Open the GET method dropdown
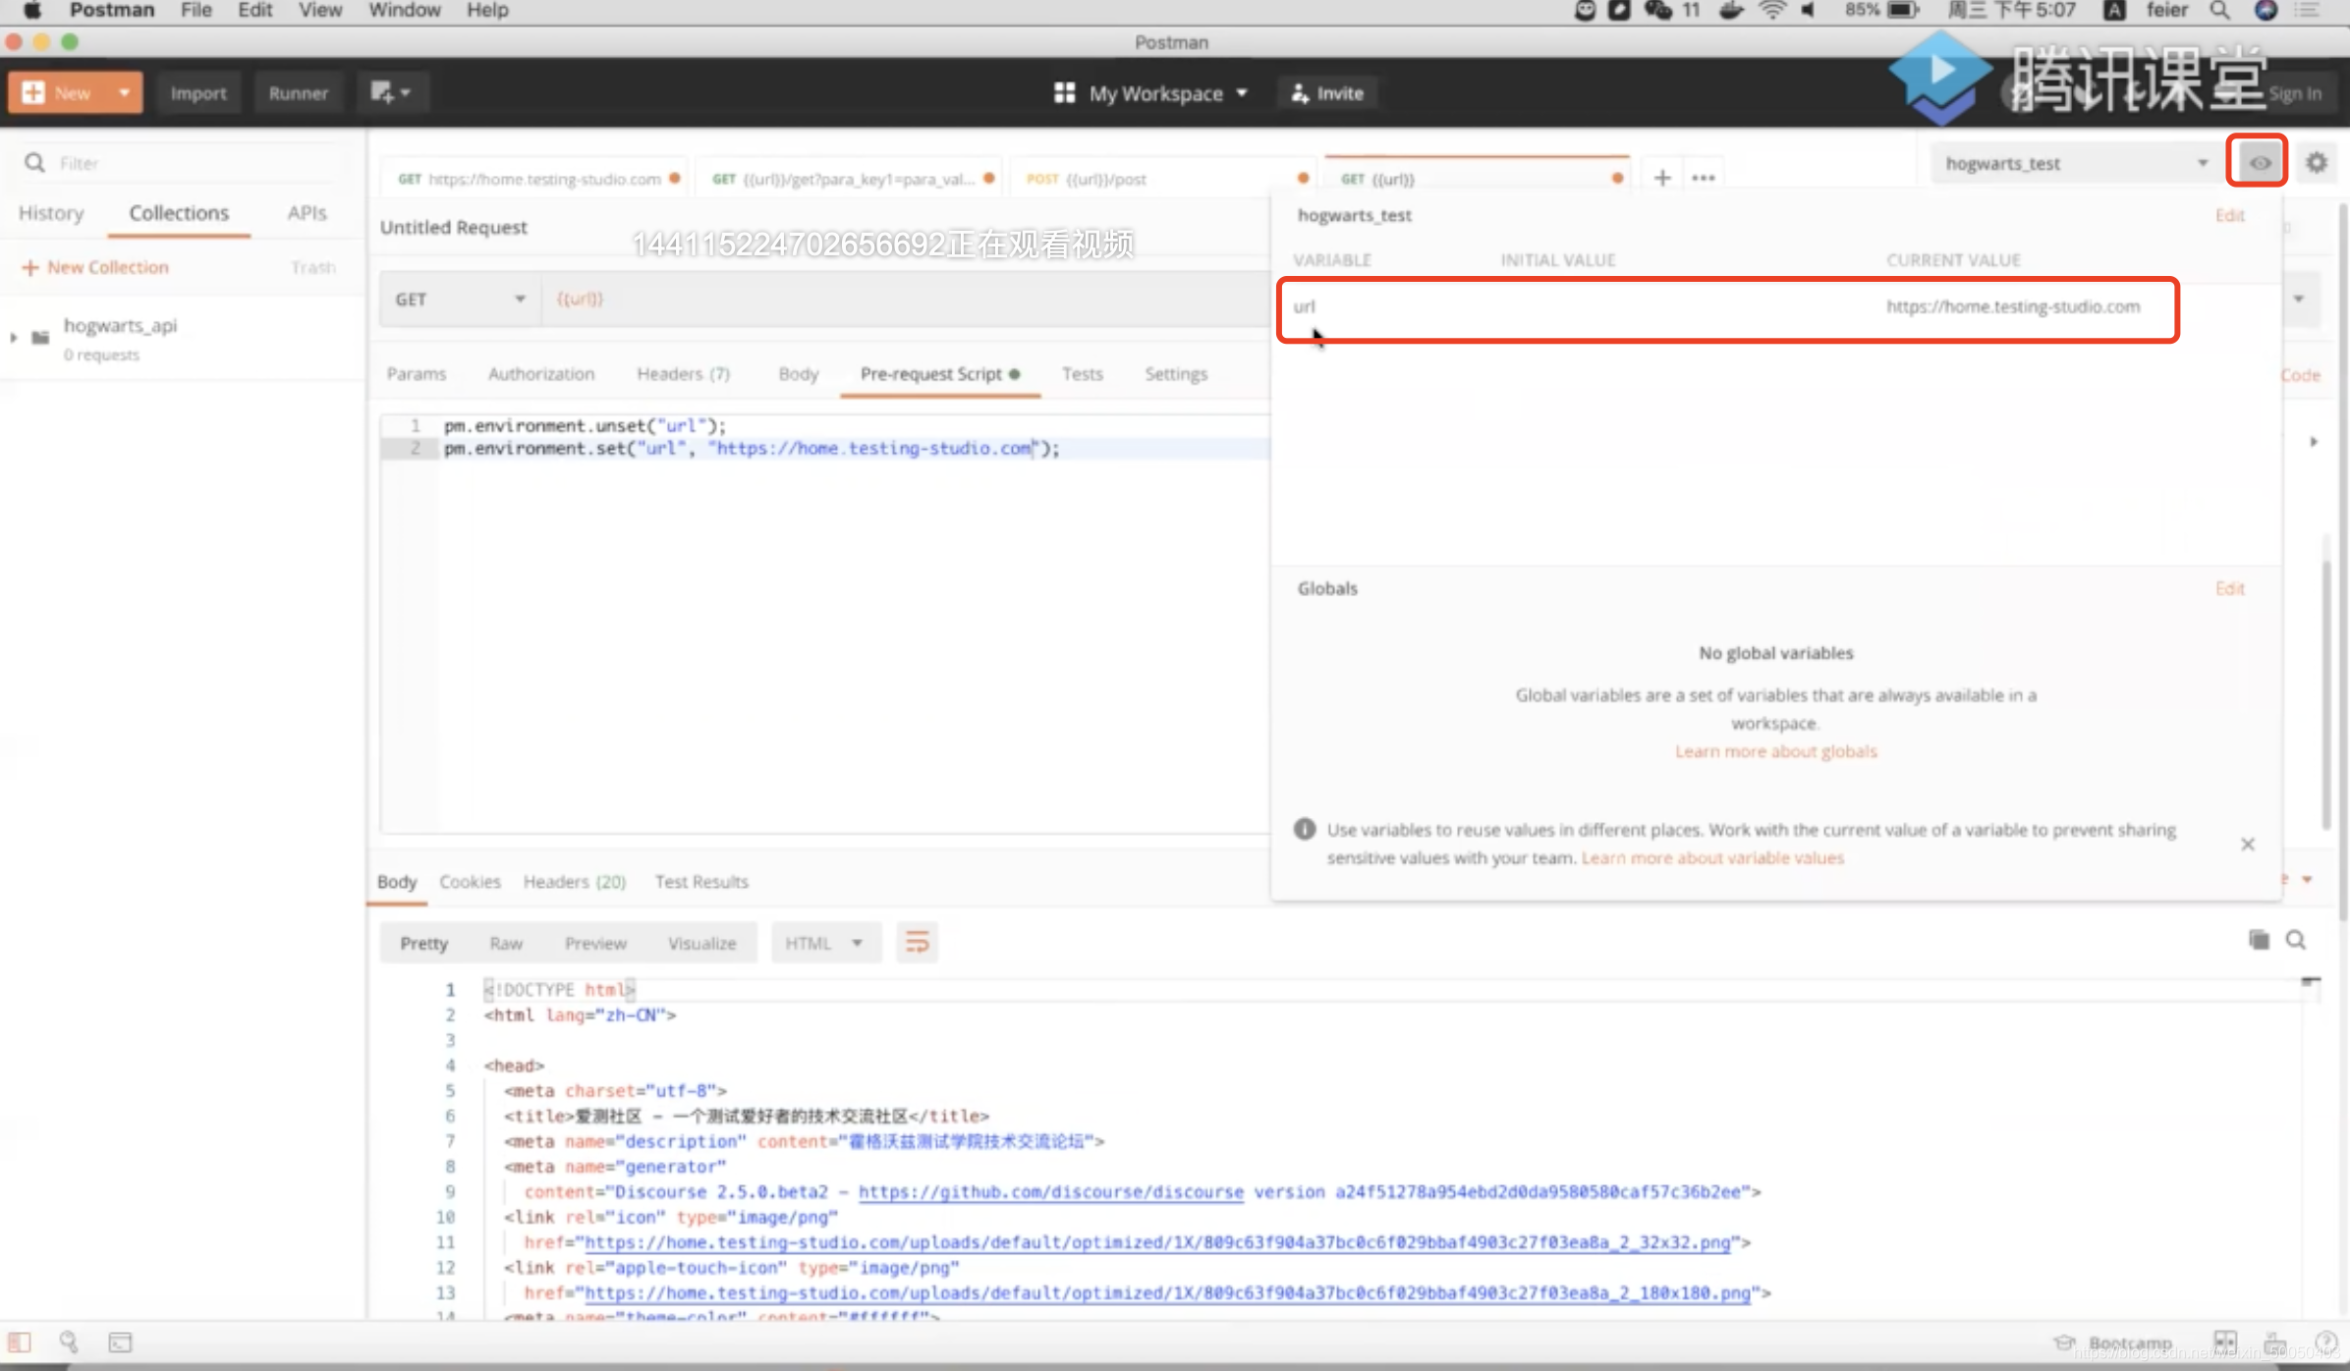The width and height of the screenshot is (2350, 1371). point(459,299)
